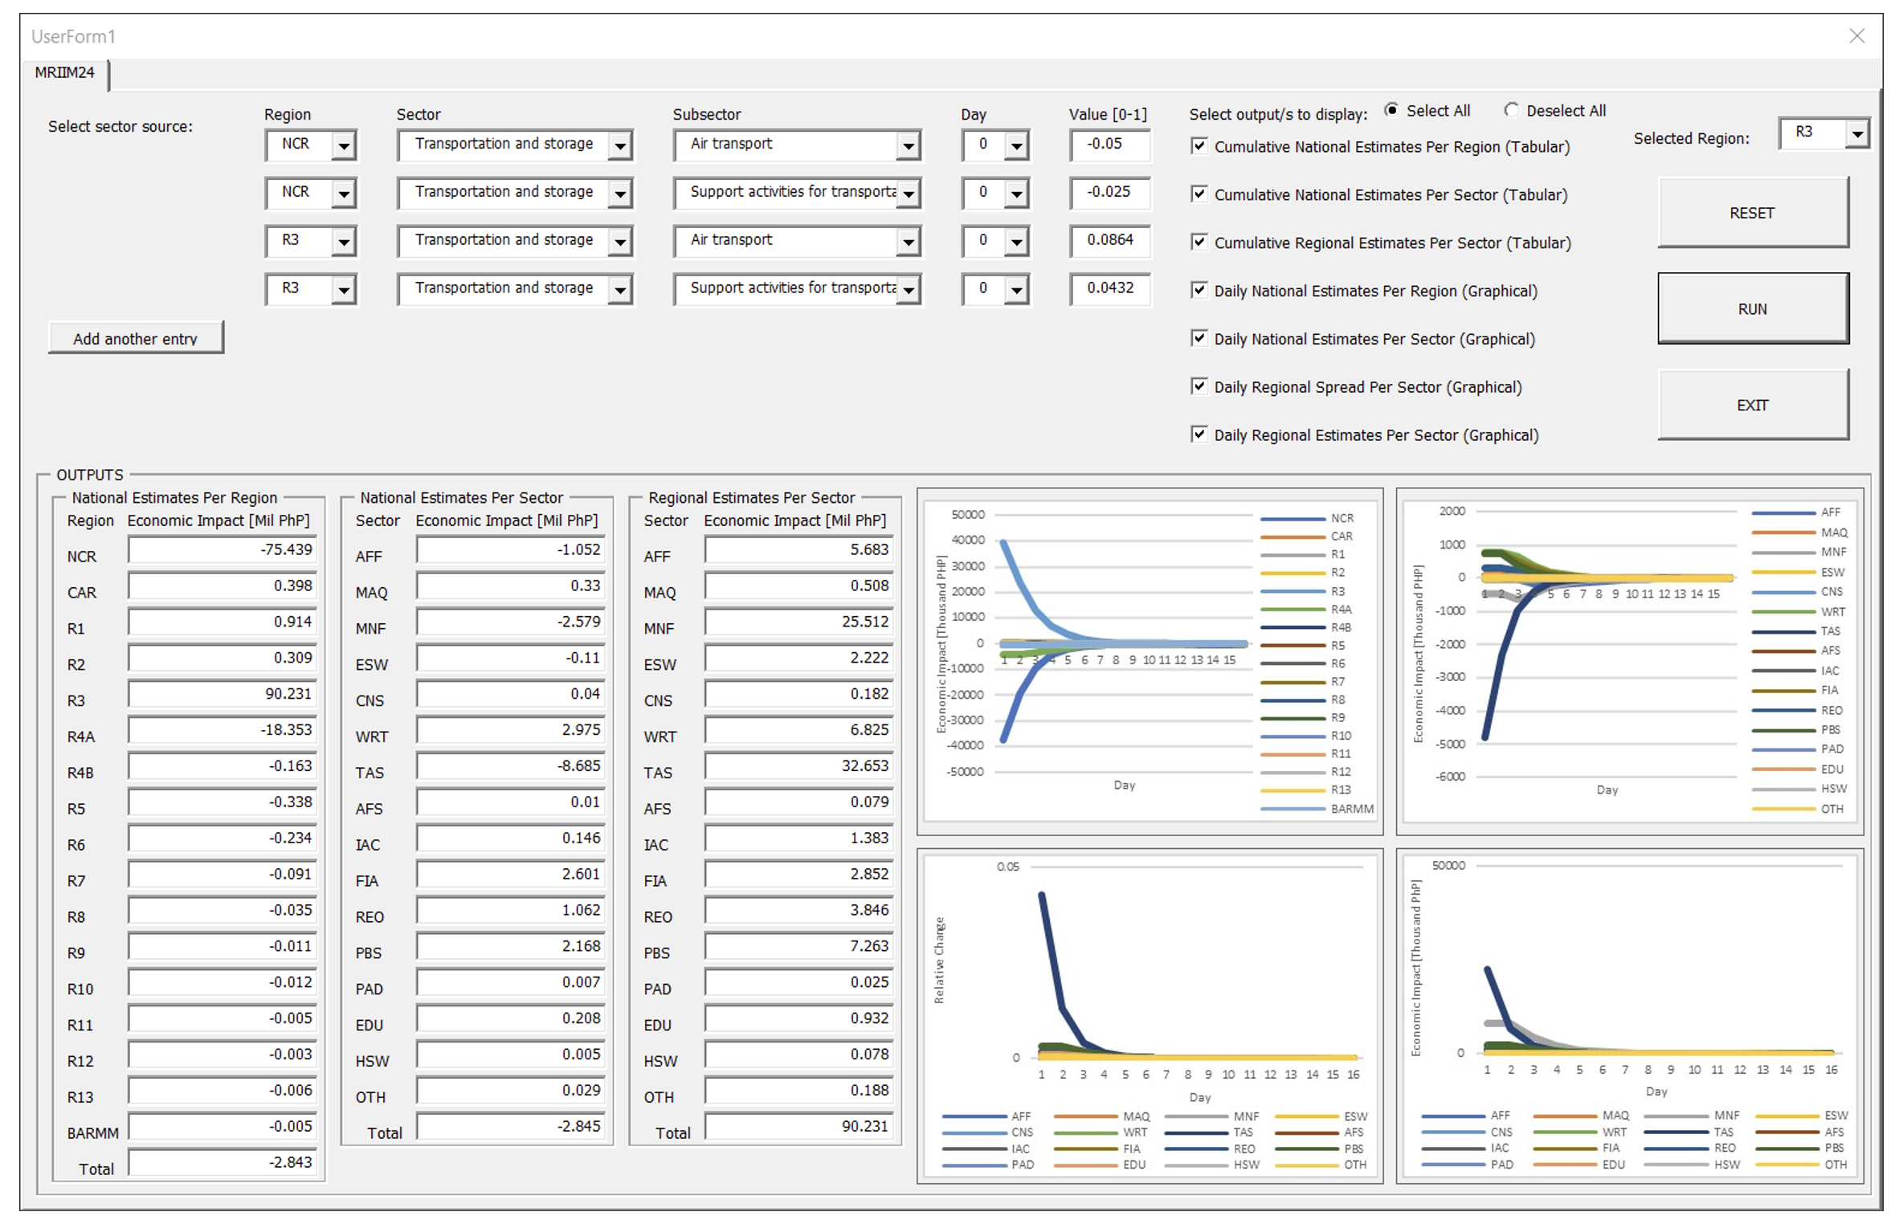This screenshot has width=1899, height=1216.
Task: Uncheck Cumulative National Estimates Per Region checkbox
Action: 1199,146
